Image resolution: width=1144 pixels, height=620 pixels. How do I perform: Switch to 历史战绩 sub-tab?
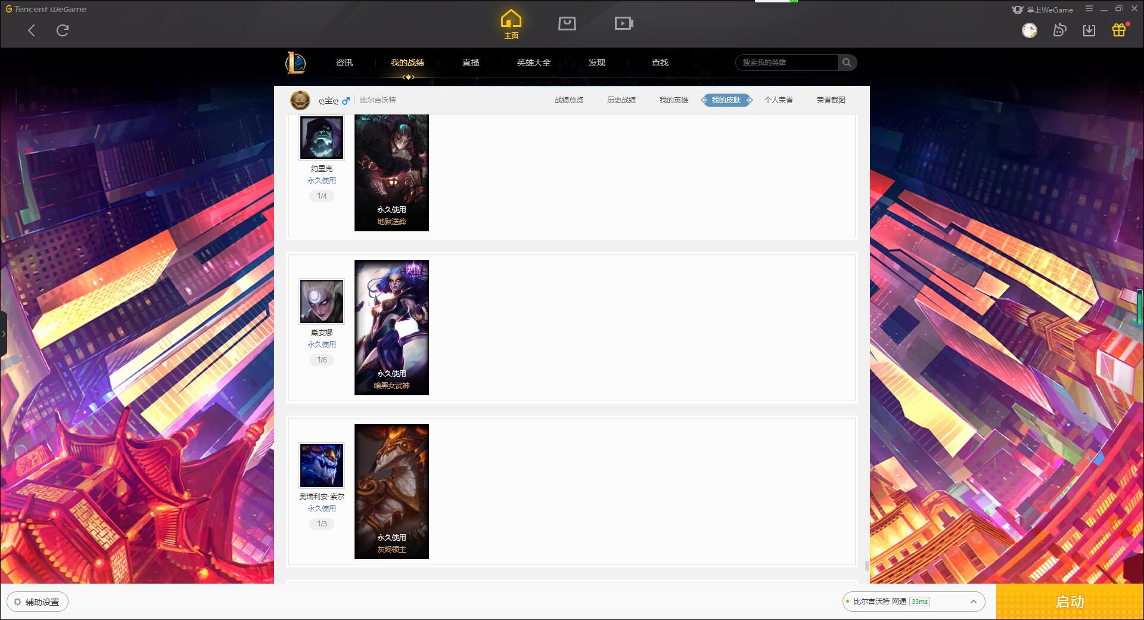coord(621,100)
